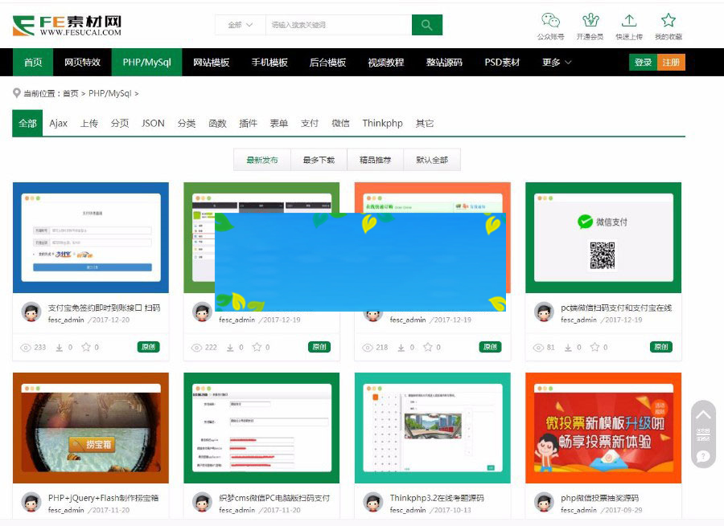Star the 支付宝免签约 payment resource
Viewport: 724px width, 526px height.
point(86,347)
